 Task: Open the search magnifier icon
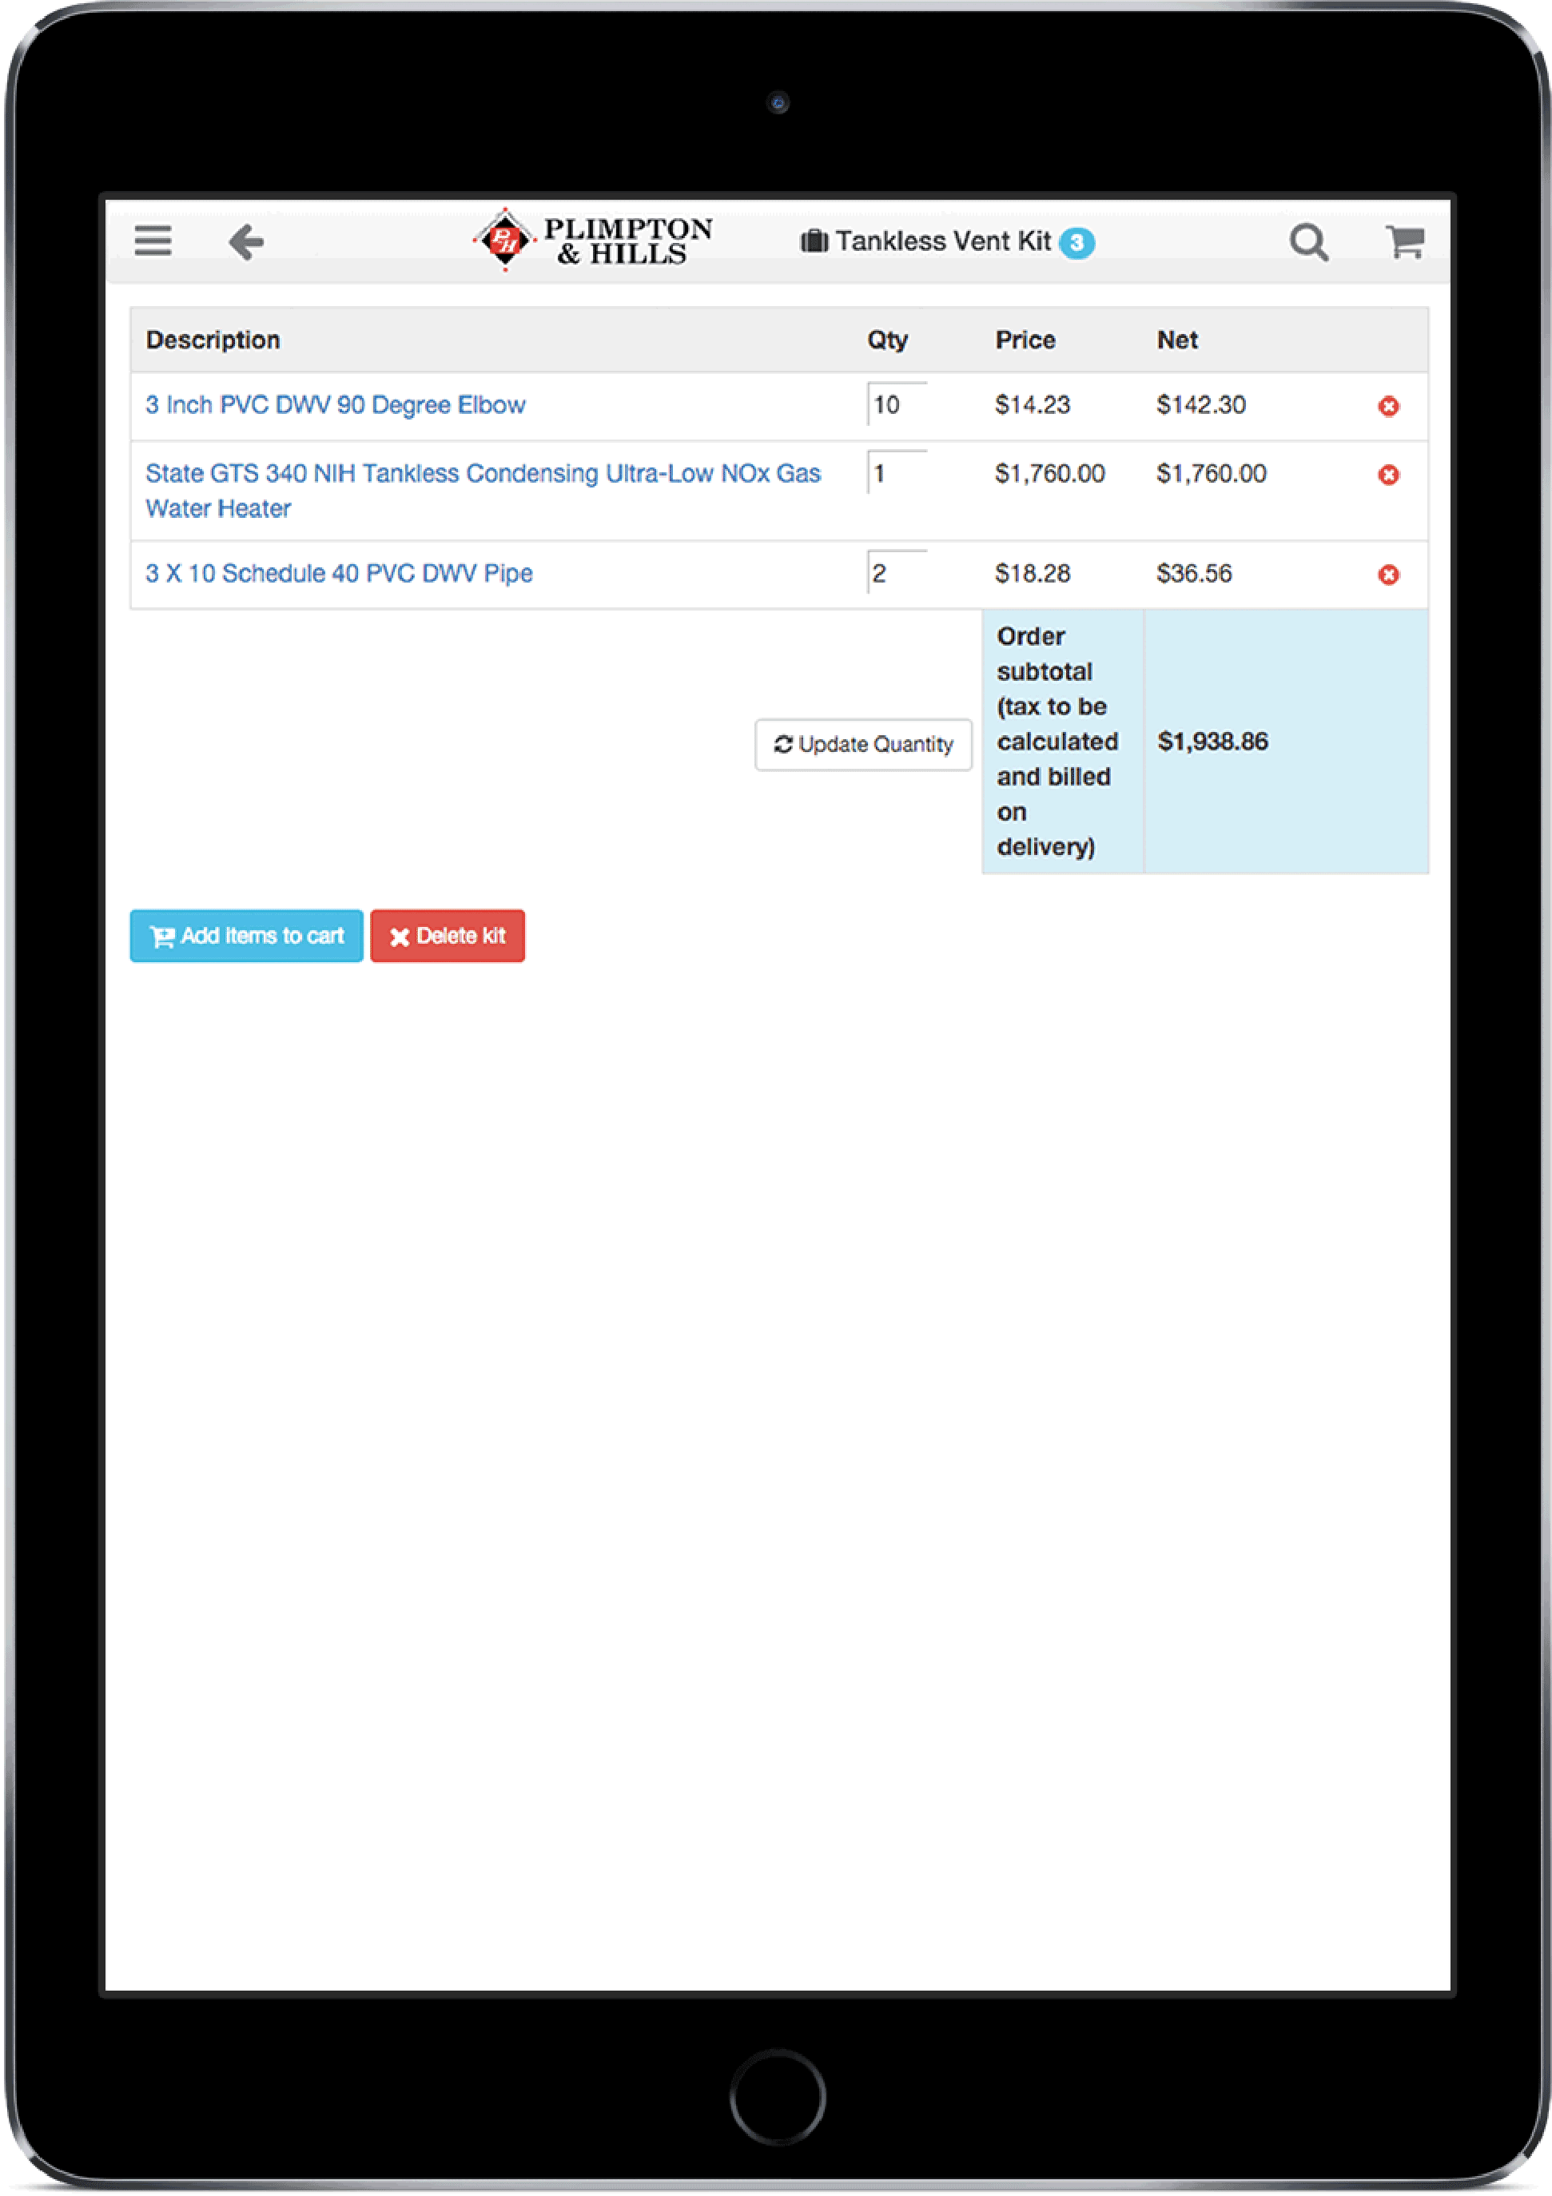tap(1307, 243)
